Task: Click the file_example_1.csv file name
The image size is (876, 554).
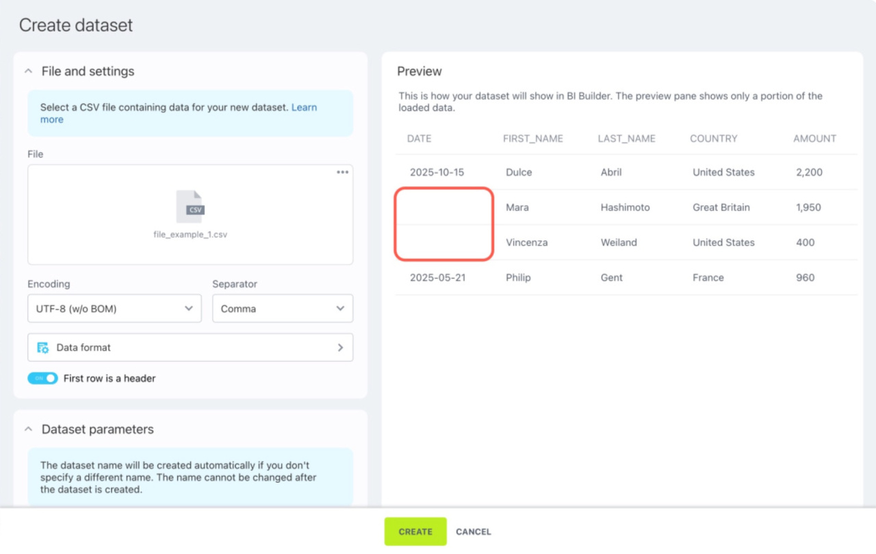Action: pos(190,234)
